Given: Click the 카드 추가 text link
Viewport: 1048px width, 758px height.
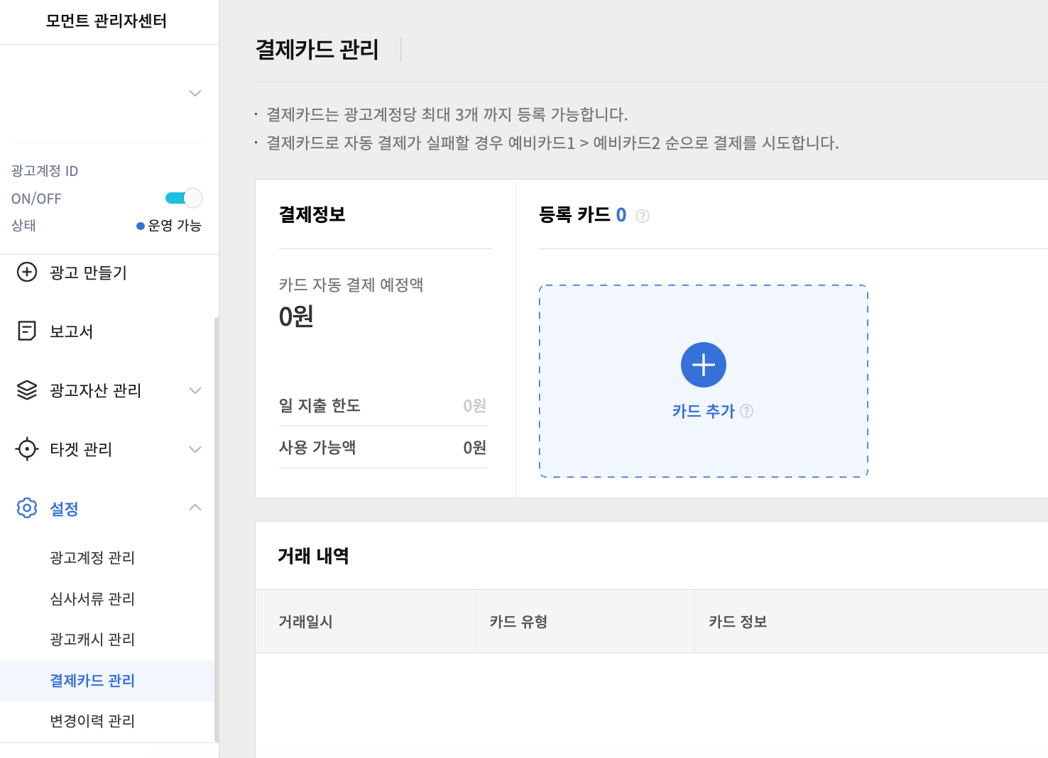Looking at the screenshot, I should pos(703,411).
